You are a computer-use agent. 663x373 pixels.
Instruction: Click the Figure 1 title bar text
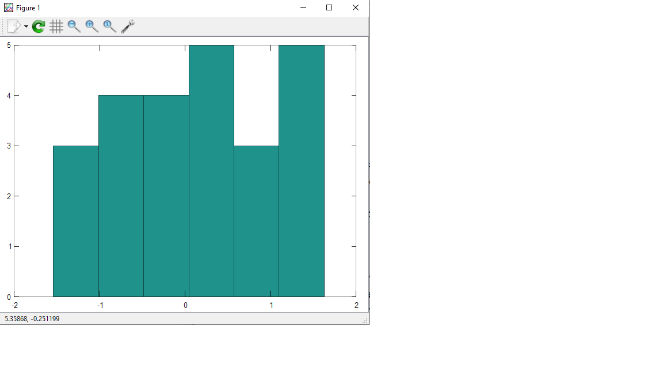pyautogui.click(x=28, y=8)
